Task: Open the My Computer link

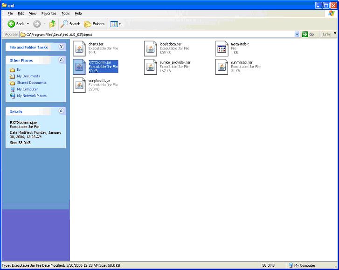Action: (28, 89)
